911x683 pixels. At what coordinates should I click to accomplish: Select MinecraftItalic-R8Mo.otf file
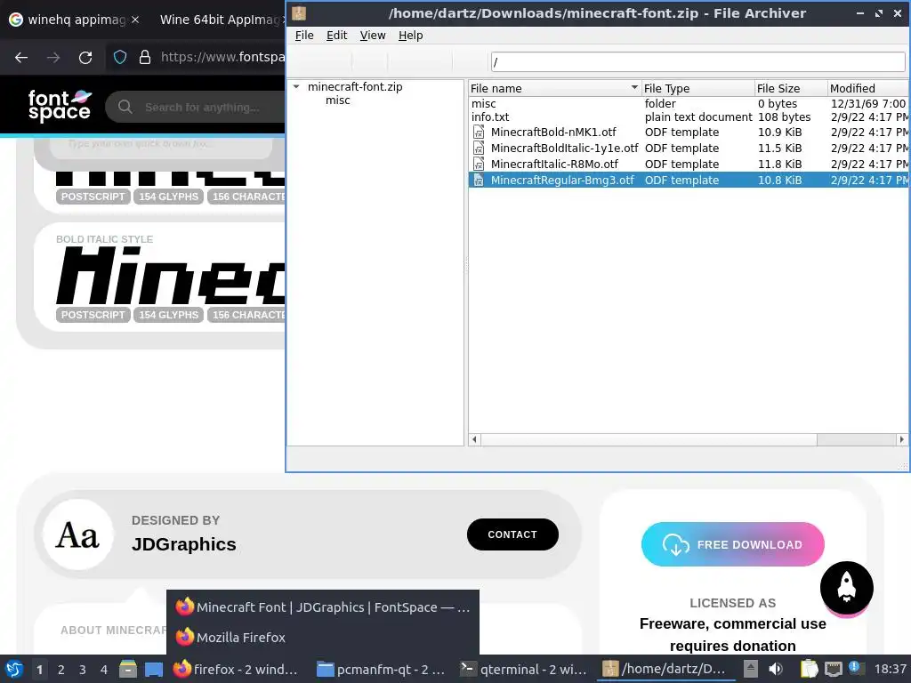tap(688, 165)
